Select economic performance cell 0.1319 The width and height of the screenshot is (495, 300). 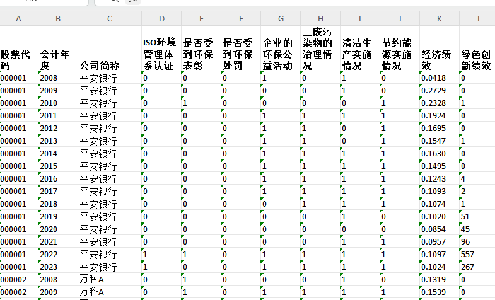pos(440,279)
